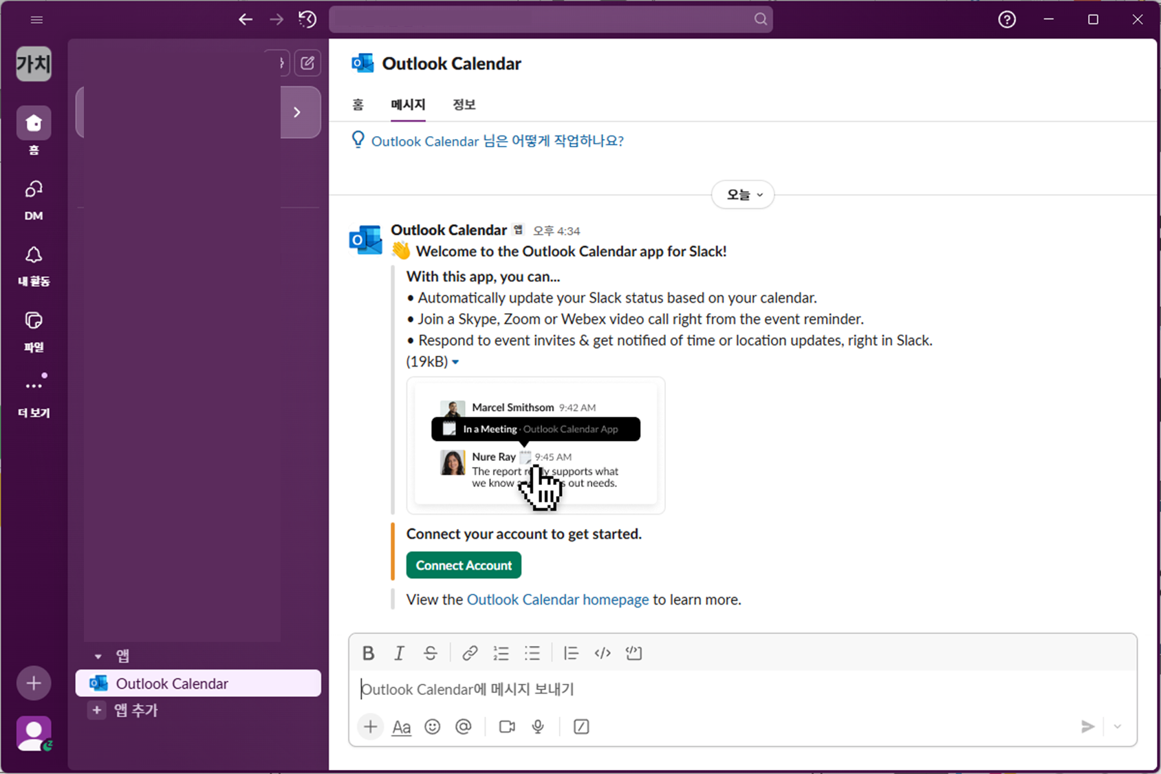Open the 파일 sidebar view
Viewport: 1161px width, 774px height.
(34, 331)
